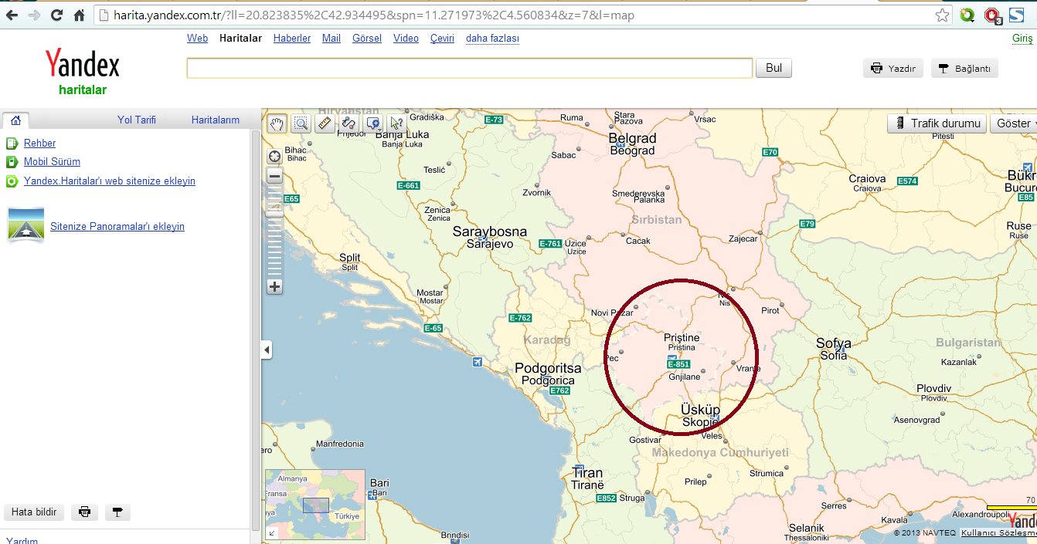Screen dimensions: 1037x544
Task: Bookmark the page with the star icon
Action: 942,15
